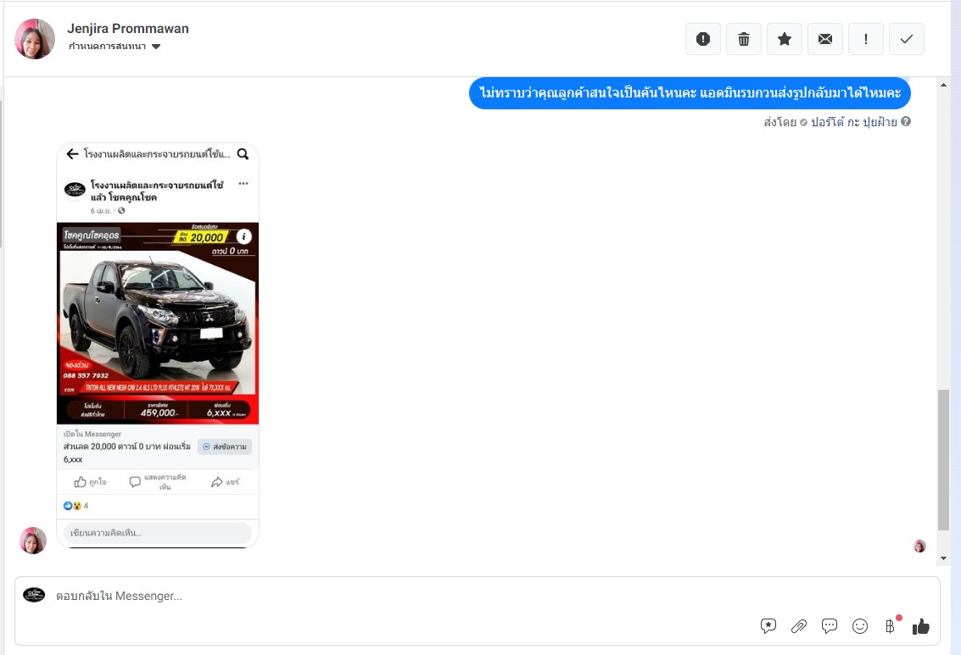Click Send Message button in shared post
Image resolution: width=961 pixels, height=655 pixels.
click(225, 447)
